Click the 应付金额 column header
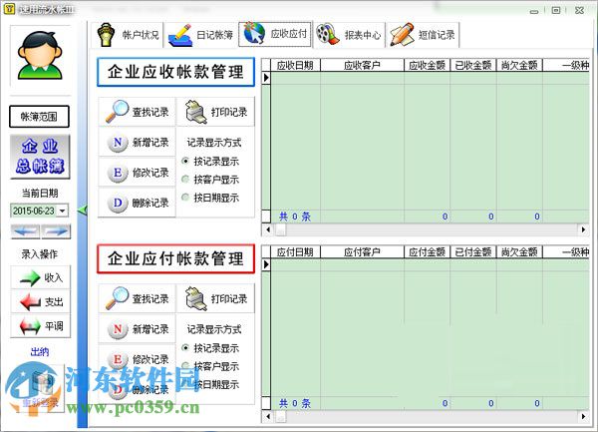The image size is (598, 432). pyautogui.click(x=428, y=251)
